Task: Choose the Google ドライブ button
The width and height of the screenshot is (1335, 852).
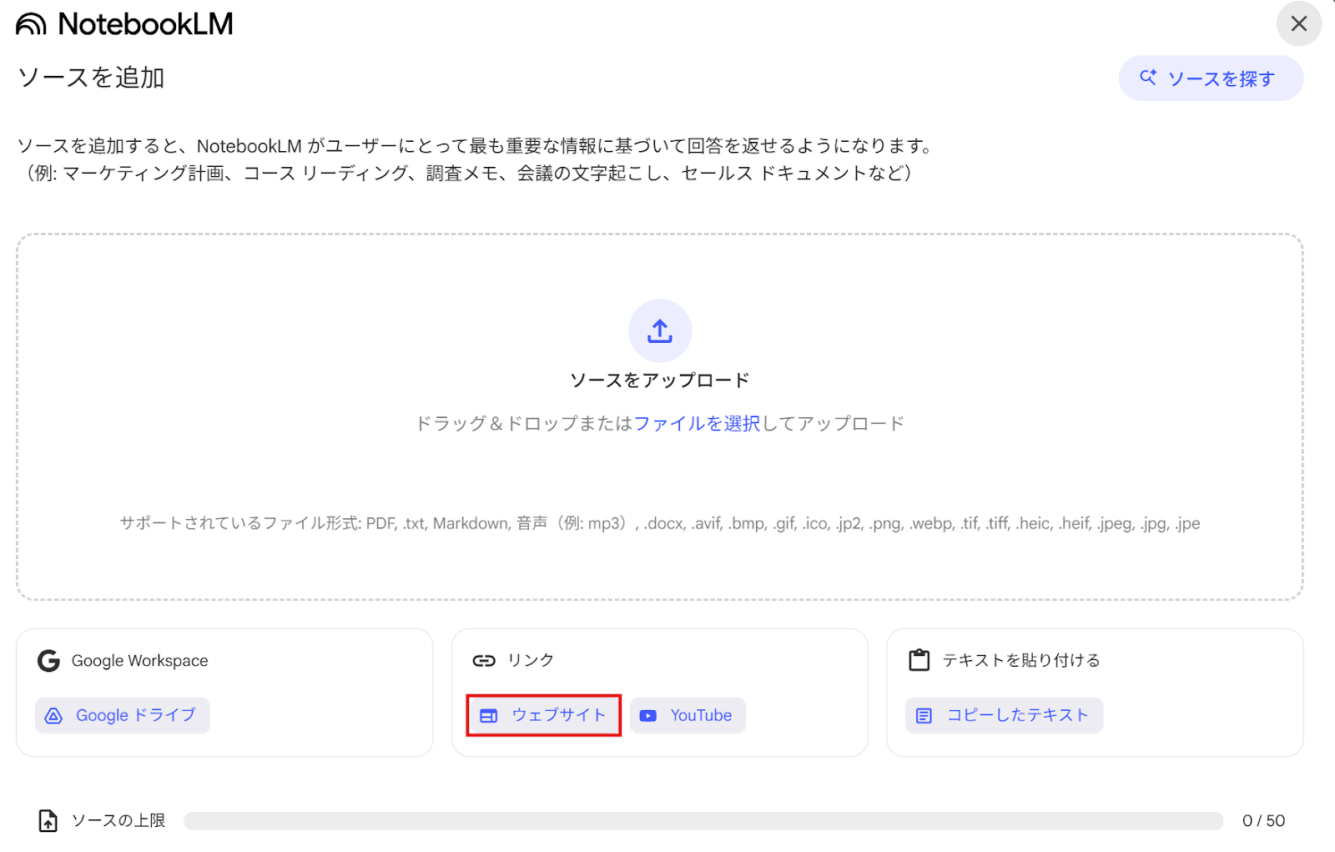Action: [x=123, y=715]
